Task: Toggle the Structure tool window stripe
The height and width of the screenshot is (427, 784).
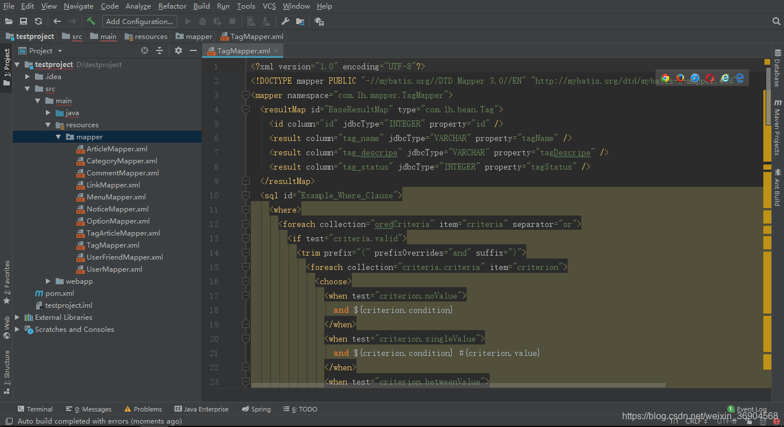Action: pyautogui.click(x=6, y=372)
